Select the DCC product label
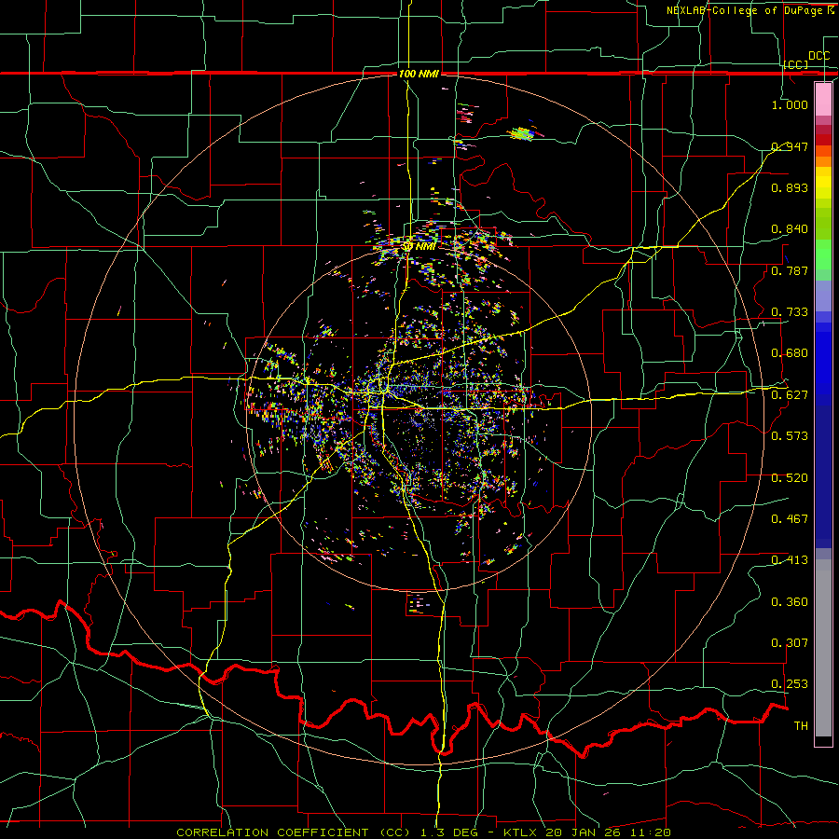839x839 pixels. [818, 56]
